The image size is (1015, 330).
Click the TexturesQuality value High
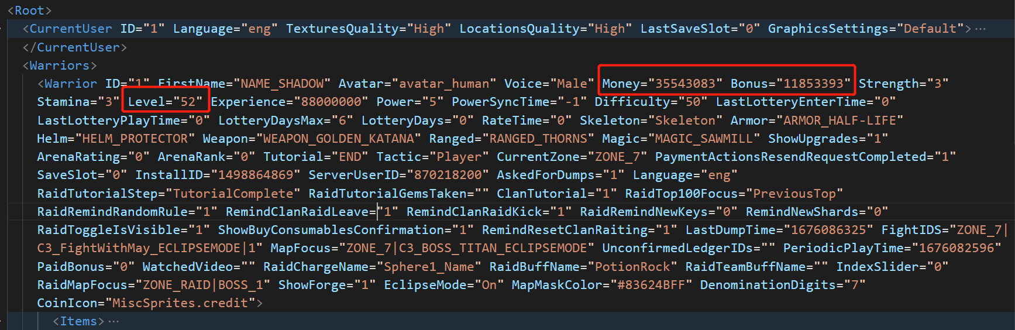pos(429,29)
